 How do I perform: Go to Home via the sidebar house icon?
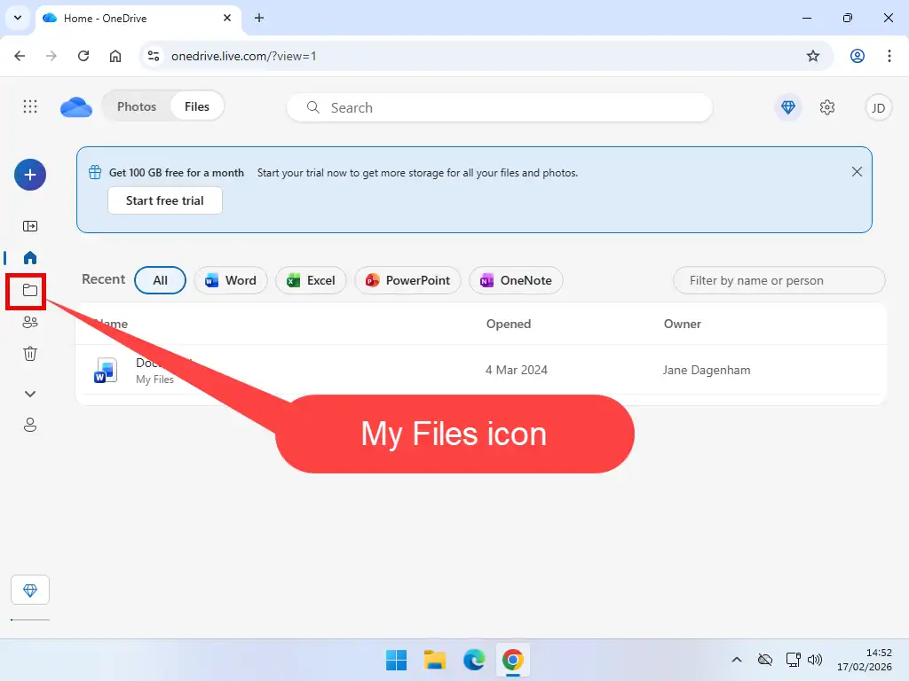coord(29,258)
